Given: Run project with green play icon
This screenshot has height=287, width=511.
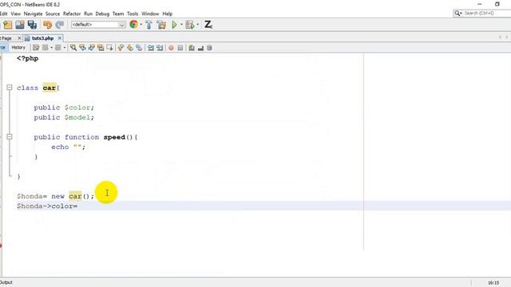Looking at the screenshot, I should click(174, 25).
